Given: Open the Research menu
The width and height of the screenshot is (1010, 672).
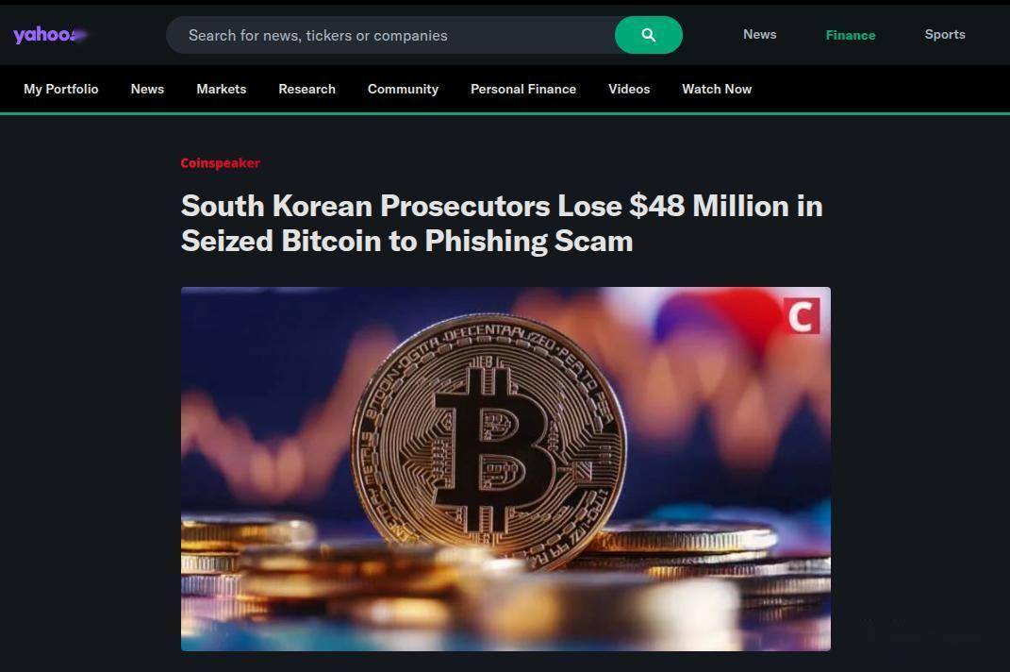Looking at the screenshot, I should pos(306,89).
